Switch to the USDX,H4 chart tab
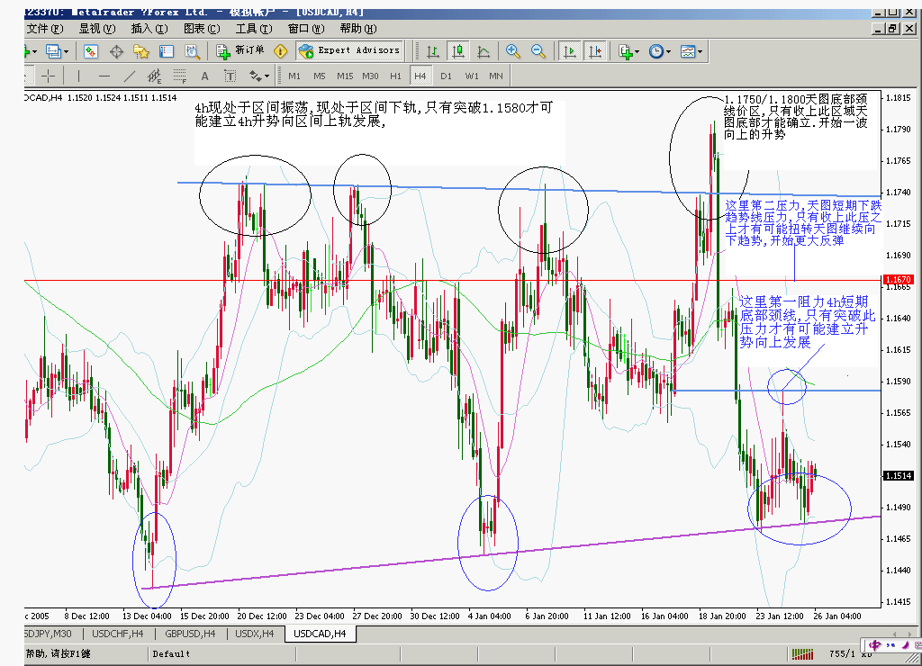This screenshot has height=666, width=922. [x=255, y=634]
